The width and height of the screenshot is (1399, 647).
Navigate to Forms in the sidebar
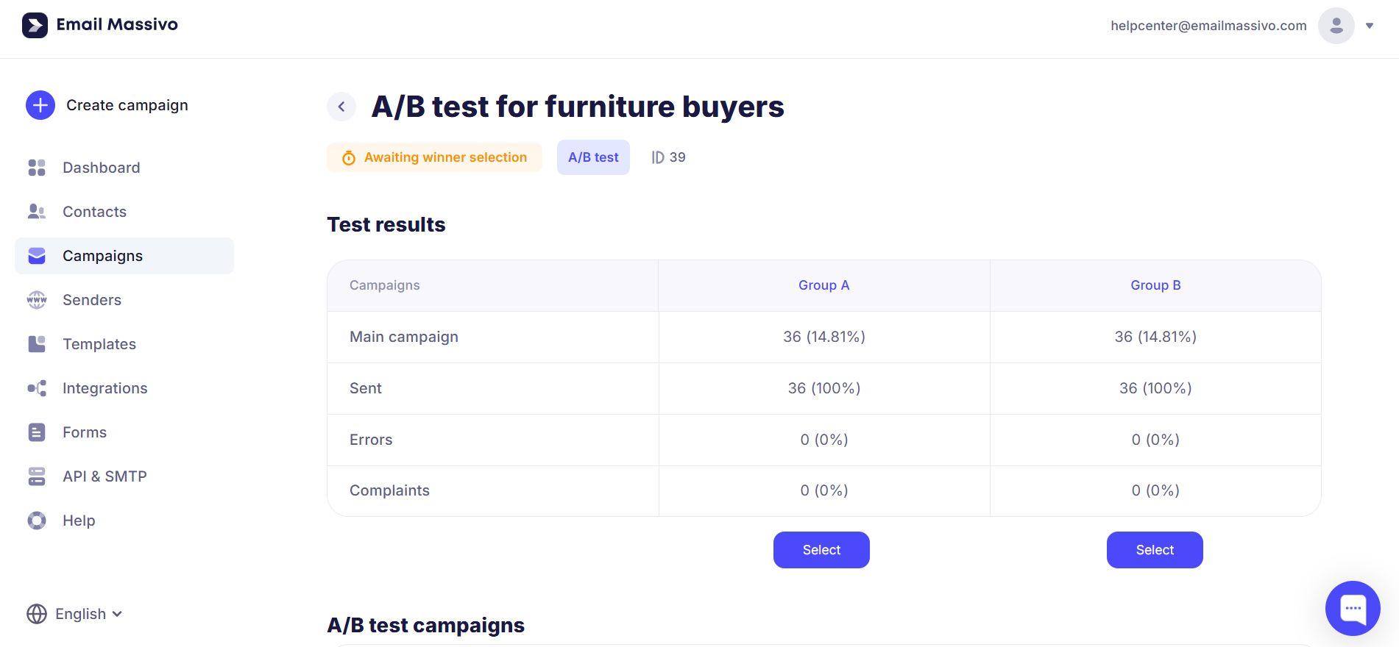coord(85,432)
